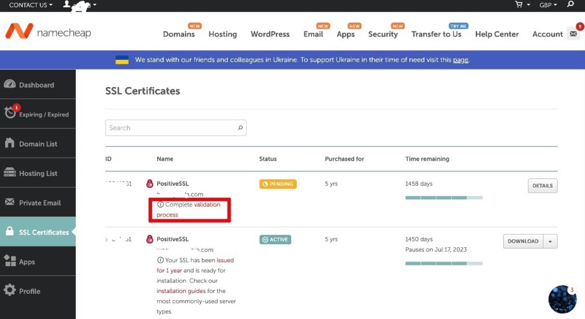Viewport: 585px width, 319px height.
Task: Go to Dashboard in sidebar
Action: (38, 84)
